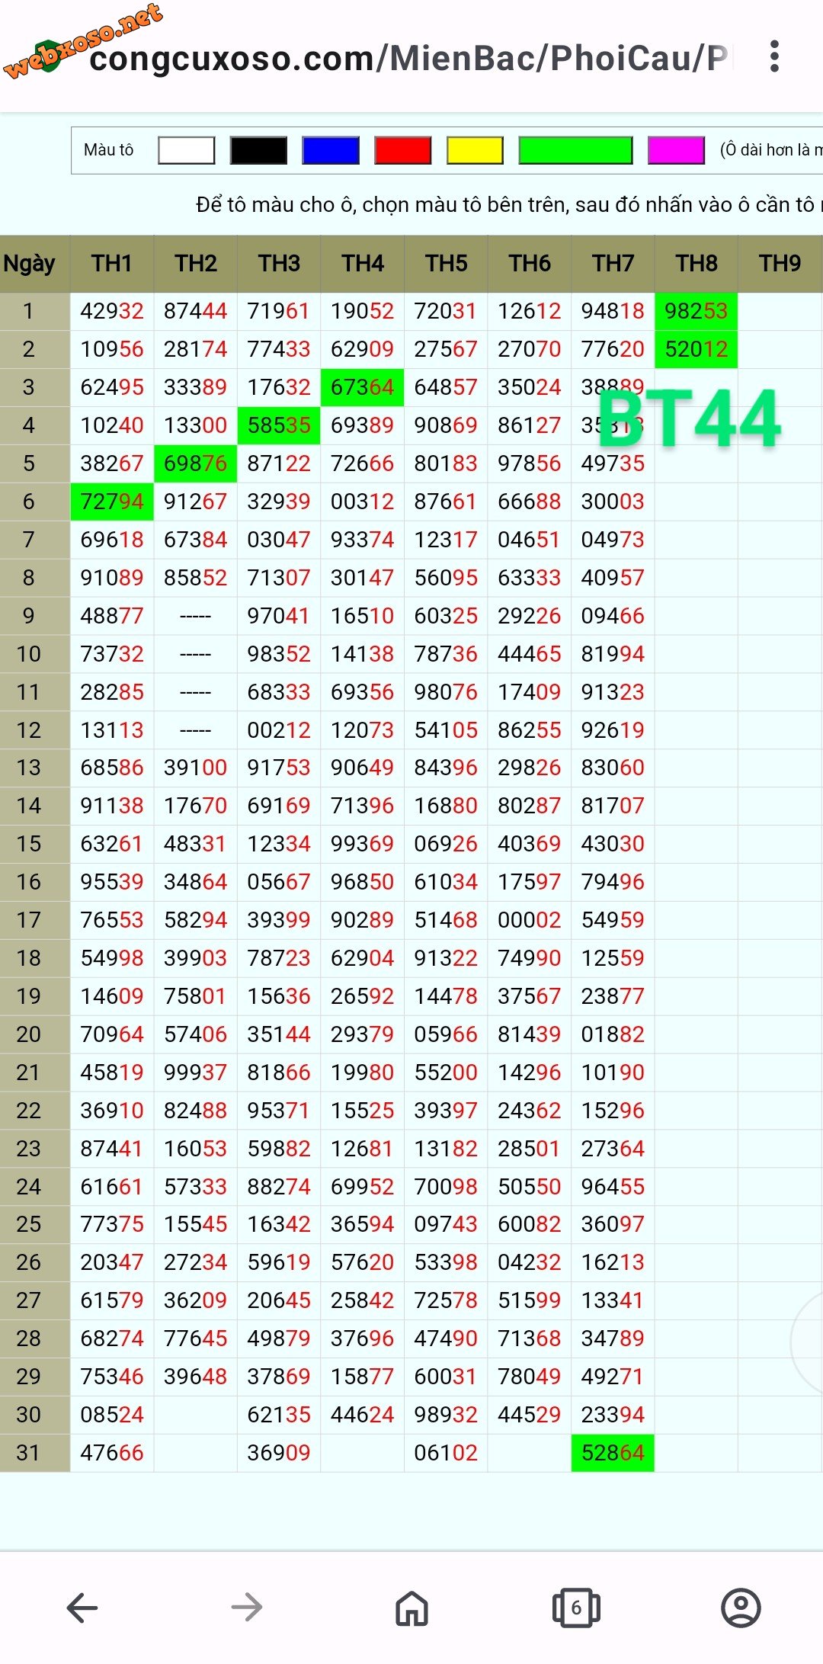Click cell 98253 in TH8 column
The height and width of the screenshot is (1664, 823).
point(697,311)
